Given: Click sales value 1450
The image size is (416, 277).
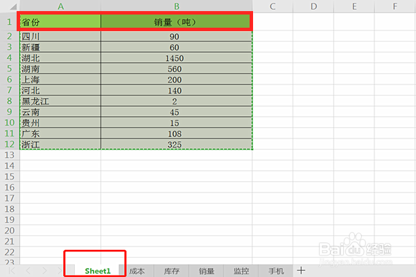Looking at the screenshot, I should (175, 58).
